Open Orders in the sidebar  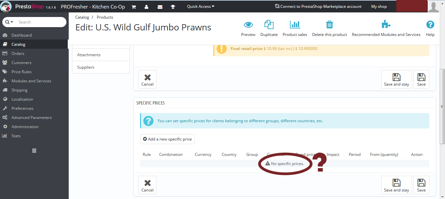tap(18, 54)
